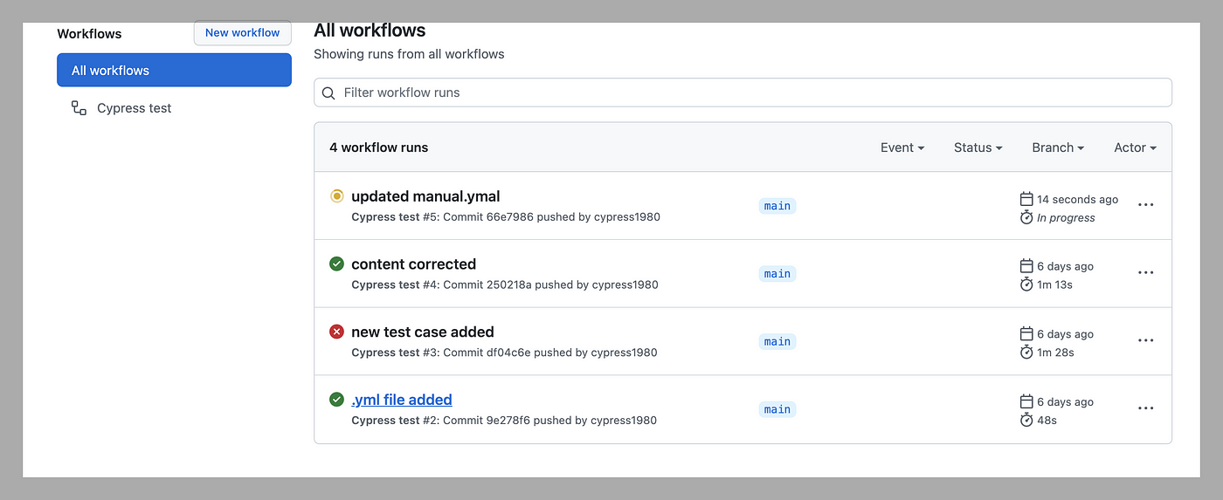This screenshot has width=1223, height=500.
Task: Open the three-dot menu for .yml file added run
Action: point(1145,408)
